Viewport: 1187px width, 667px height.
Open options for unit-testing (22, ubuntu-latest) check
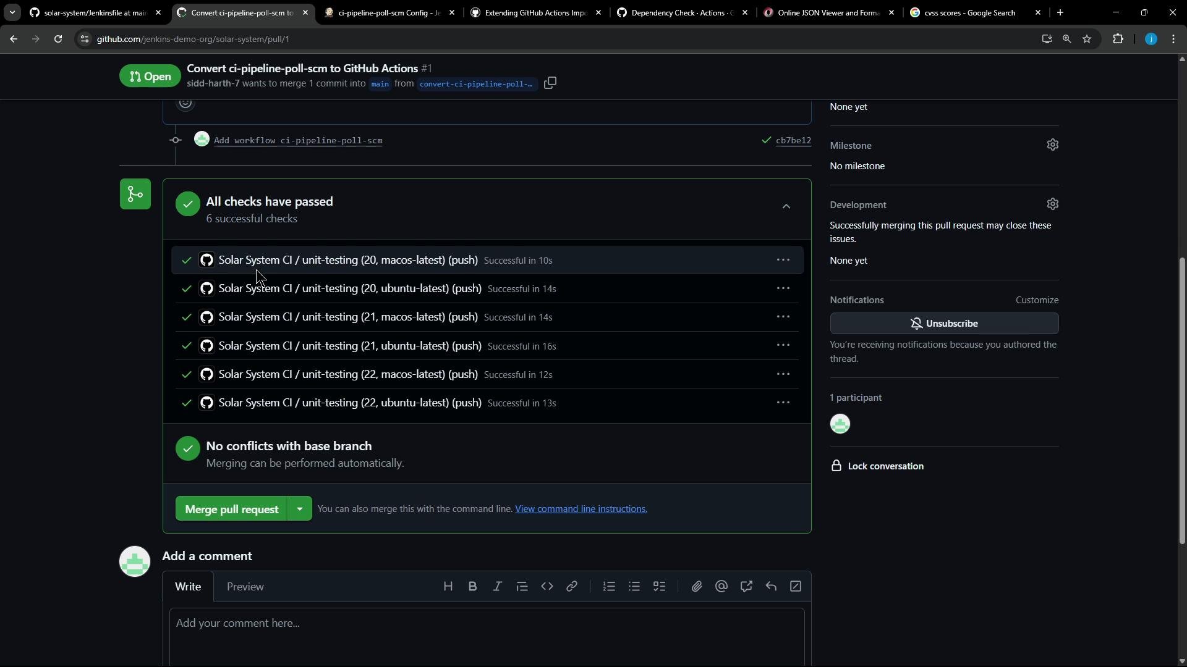coord(783,403)
